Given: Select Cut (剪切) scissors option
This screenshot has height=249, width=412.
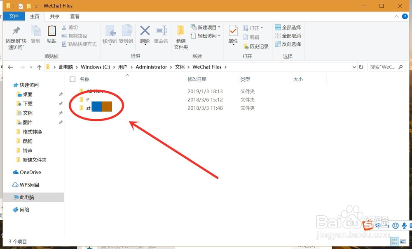Looking at the screenshot, I should pos(70,27).
